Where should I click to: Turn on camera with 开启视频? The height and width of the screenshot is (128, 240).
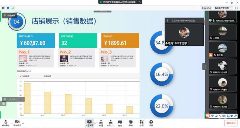[x=17, y=123]
